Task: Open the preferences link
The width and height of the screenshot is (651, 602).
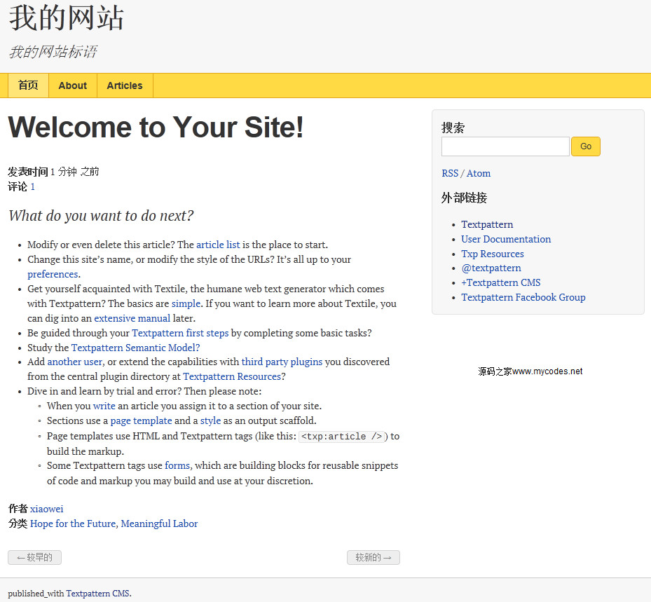Action: point(53,274)
